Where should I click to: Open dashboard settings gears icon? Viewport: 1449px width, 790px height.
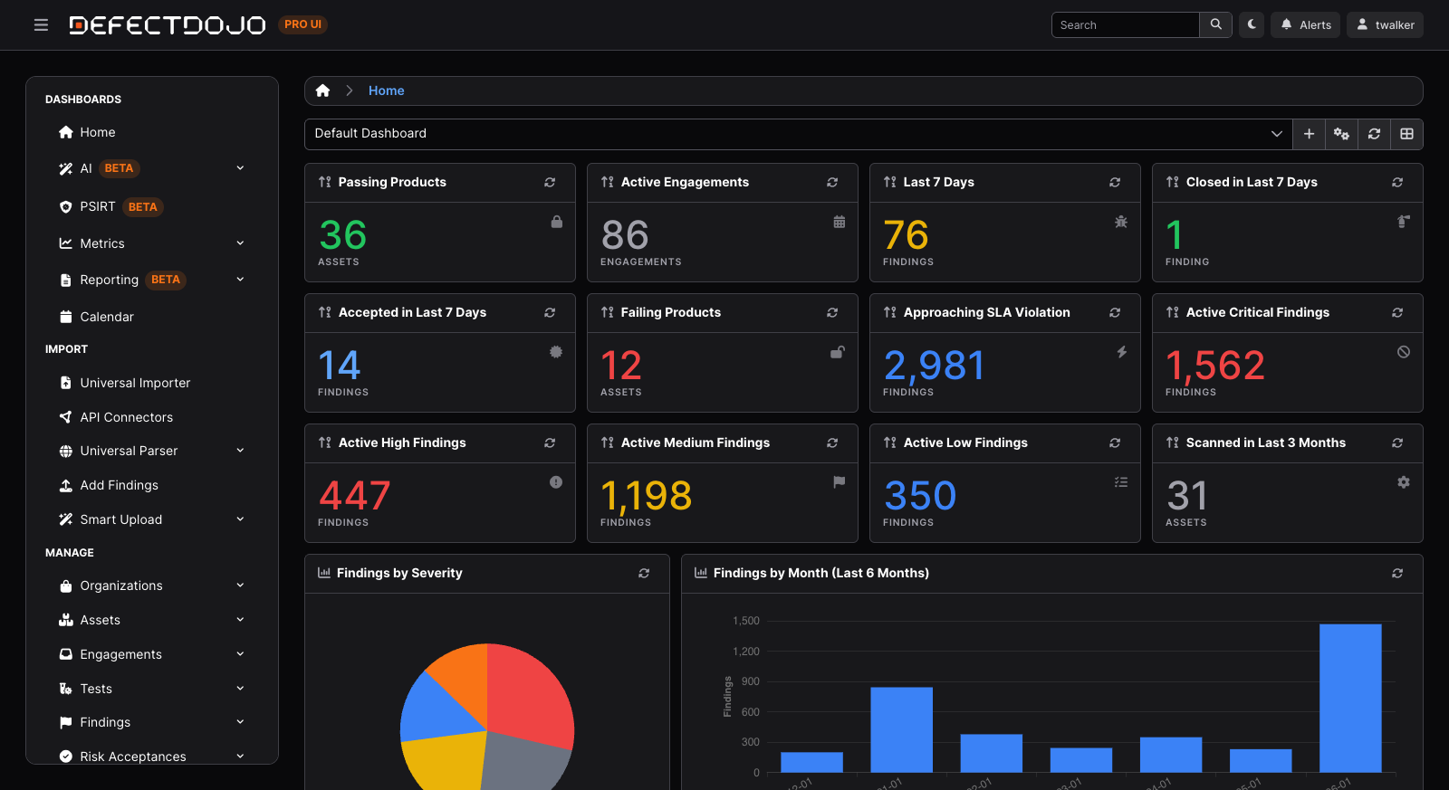pos(1341,134)
